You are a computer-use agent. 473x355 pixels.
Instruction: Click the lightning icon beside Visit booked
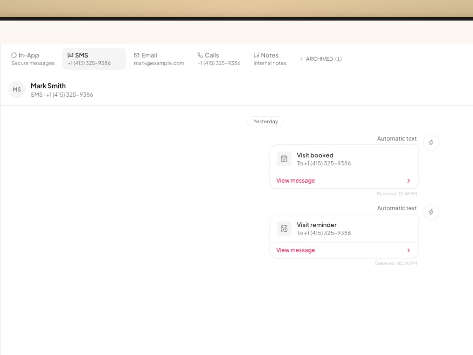431,142
